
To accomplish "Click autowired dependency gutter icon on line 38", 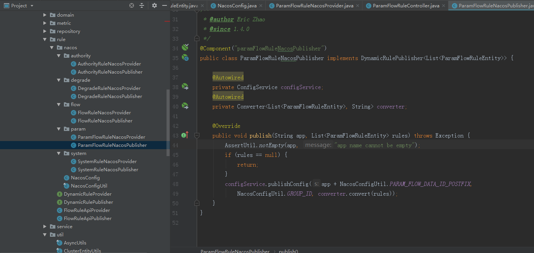I will point(185,87).
